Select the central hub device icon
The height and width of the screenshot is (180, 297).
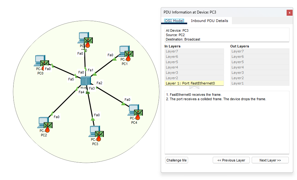[85, 81]
